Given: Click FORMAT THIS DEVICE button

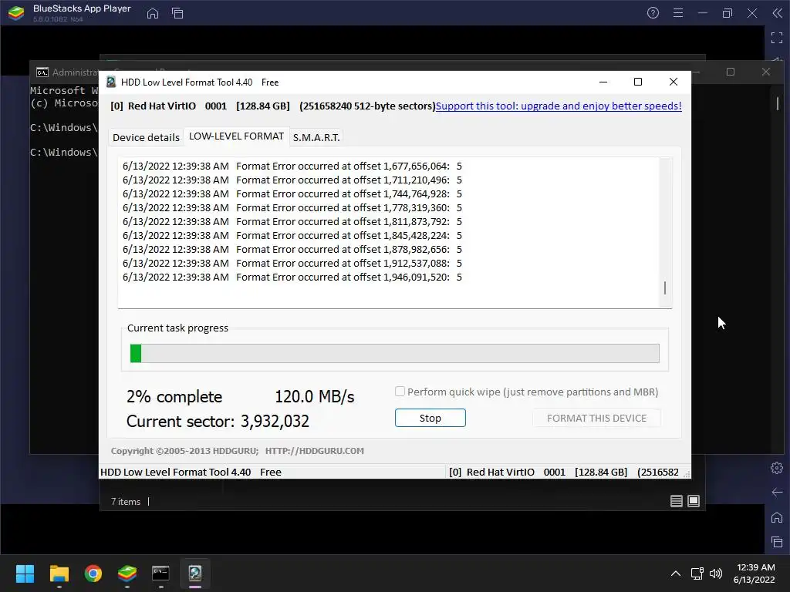Looking at the screenshot, I should pyautogui.click(x=596, y=418).
